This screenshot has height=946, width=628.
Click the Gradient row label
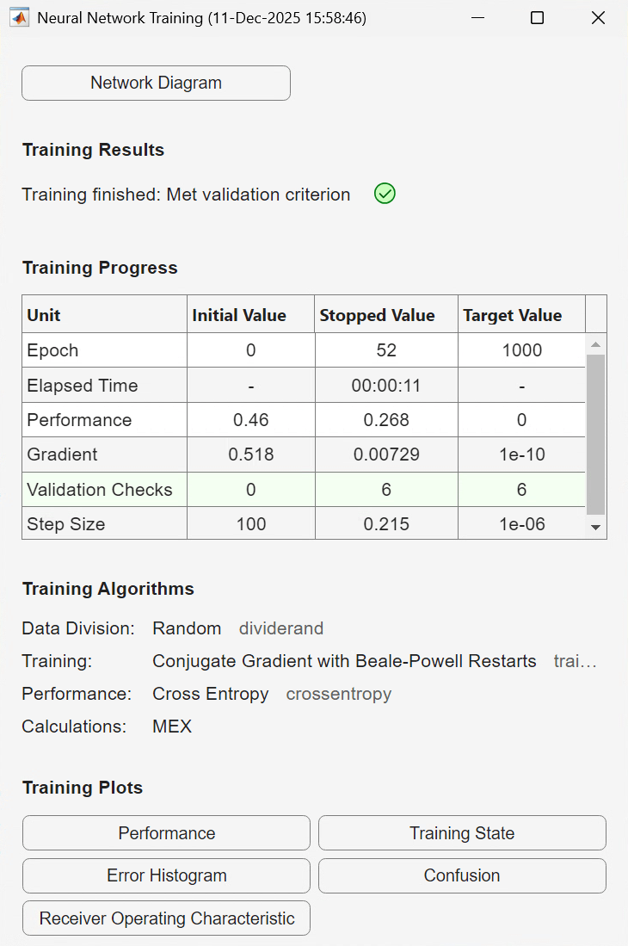62,454
